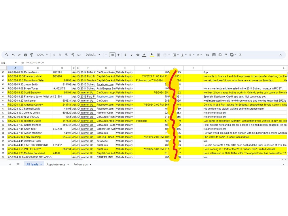The image size is (288, 216).
Task: Click the 'Hammer Corp.' cell
Action: (x=106, y=113)
